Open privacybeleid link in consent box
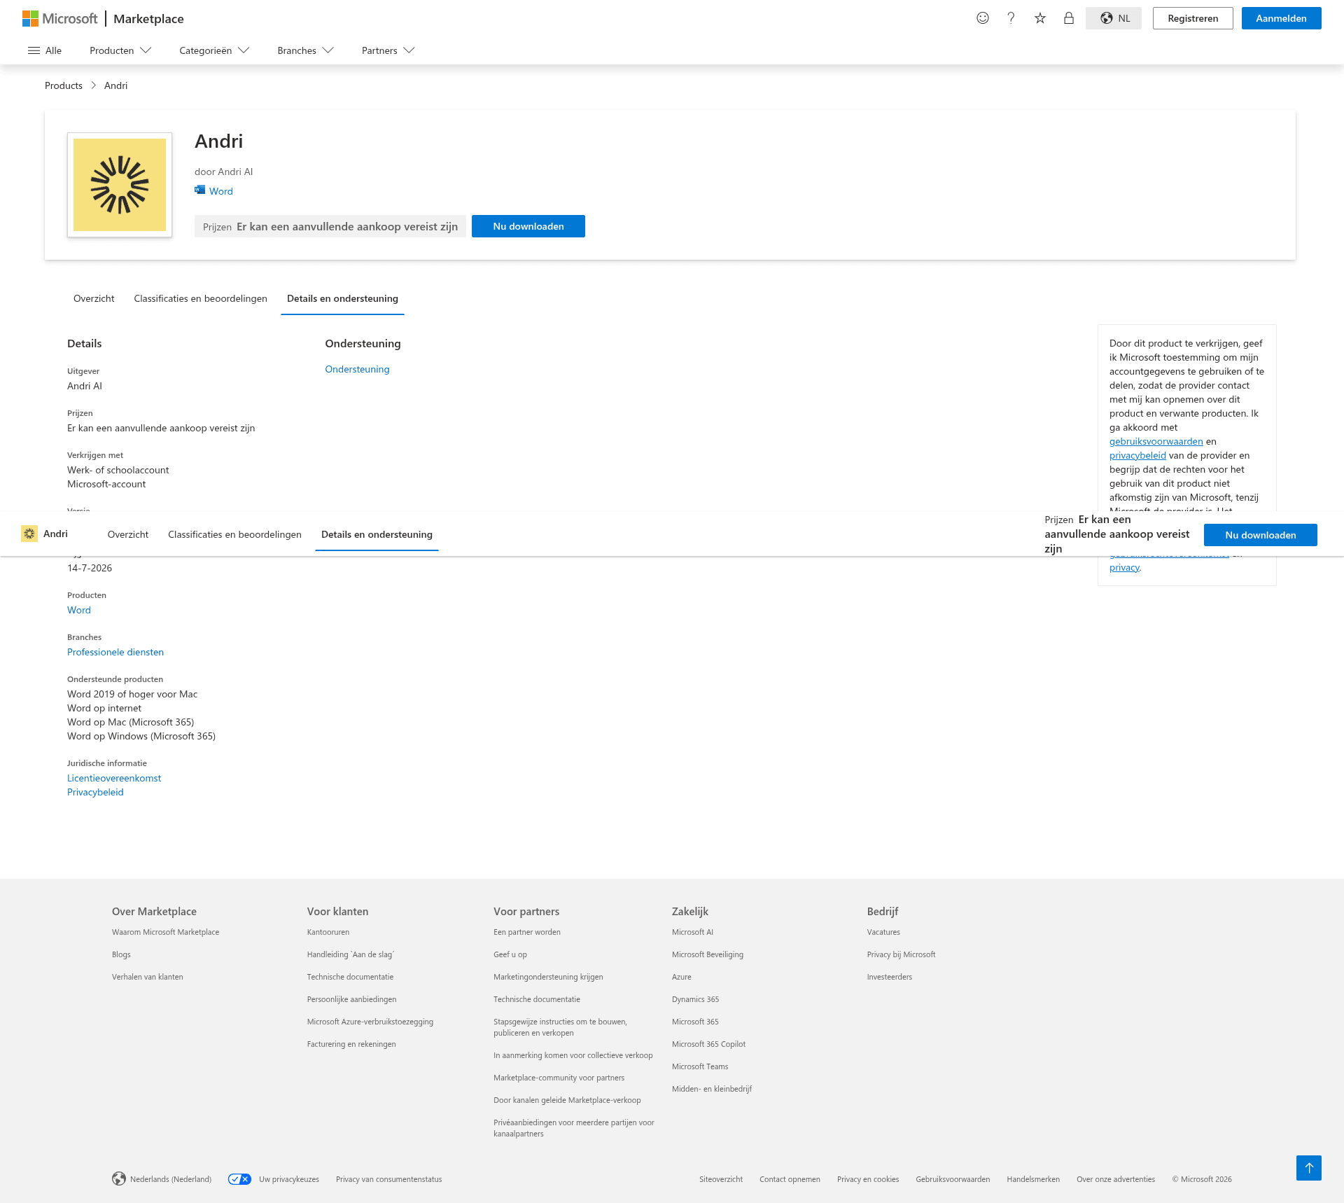1344x1203 pixels. pos(1137,455)
